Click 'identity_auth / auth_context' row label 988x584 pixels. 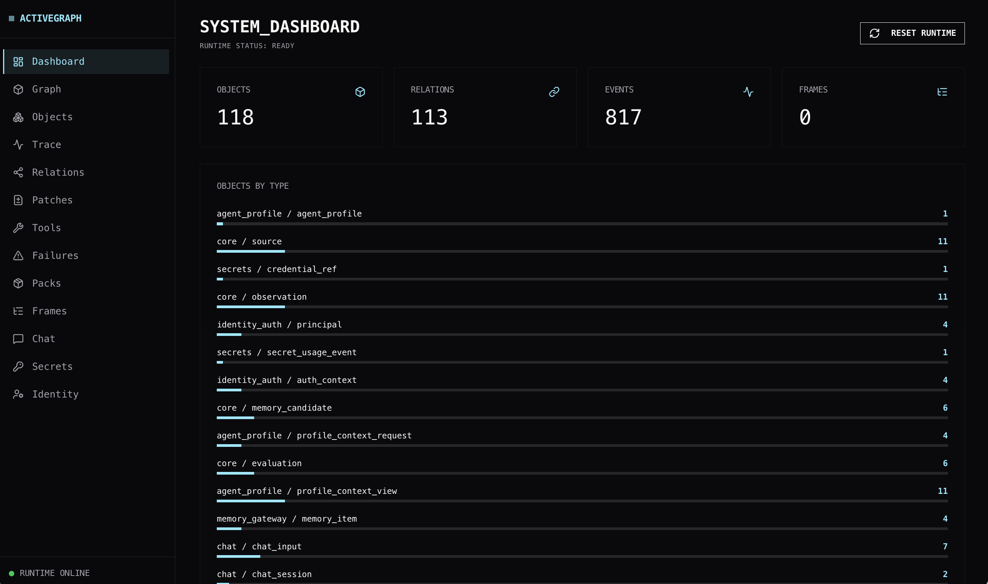(x=287, y=380)
